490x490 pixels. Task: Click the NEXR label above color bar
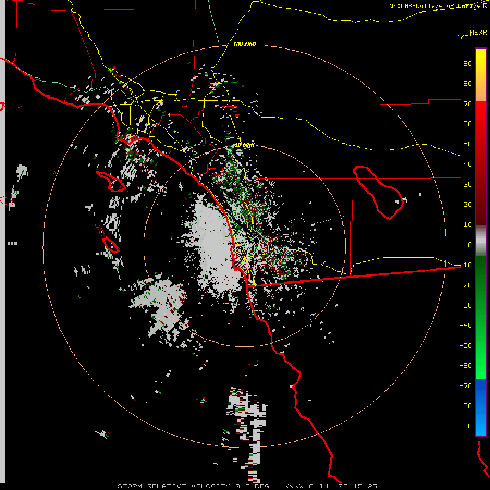coord(479,33)
